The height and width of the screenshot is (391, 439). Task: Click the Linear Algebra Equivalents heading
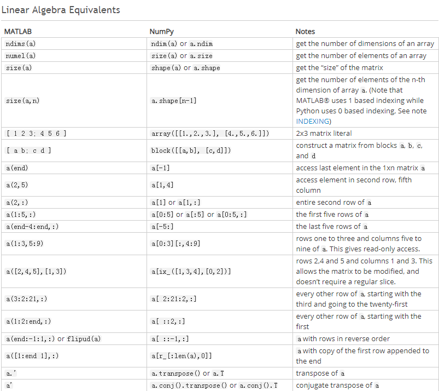point(61,10)
